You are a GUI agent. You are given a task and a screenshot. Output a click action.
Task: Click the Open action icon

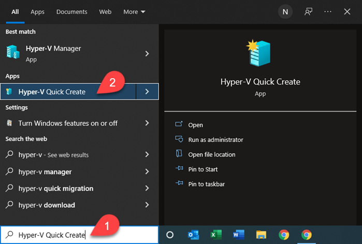(x=179, y=124)
